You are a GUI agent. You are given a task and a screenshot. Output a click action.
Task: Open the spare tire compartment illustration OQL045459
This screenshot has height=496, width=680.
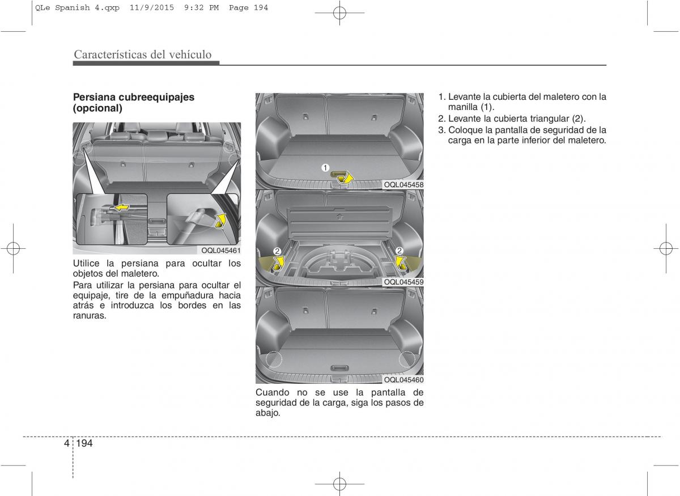click(339, 238)
